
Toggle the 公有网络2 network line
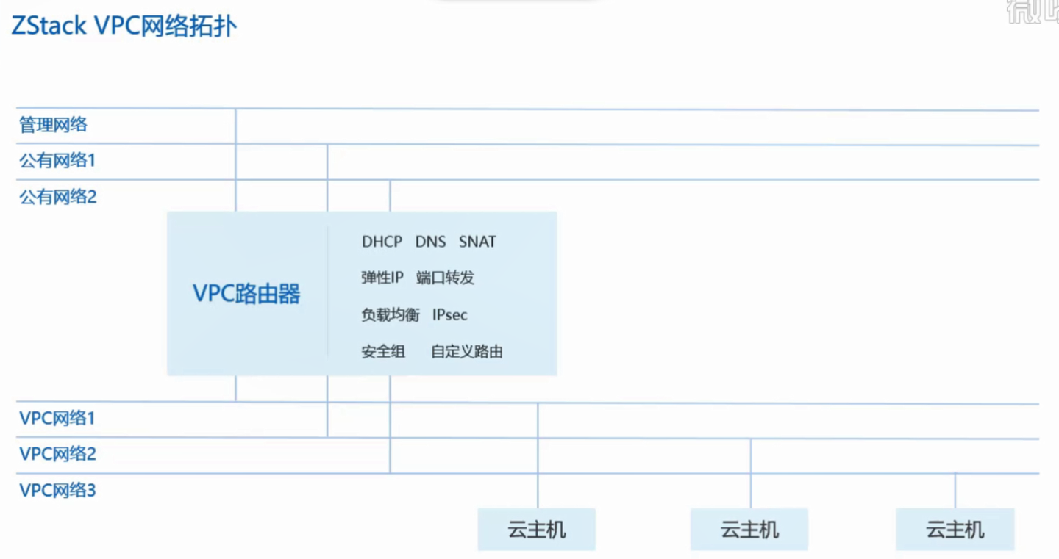pyautogui.click(x=57, y=197)
